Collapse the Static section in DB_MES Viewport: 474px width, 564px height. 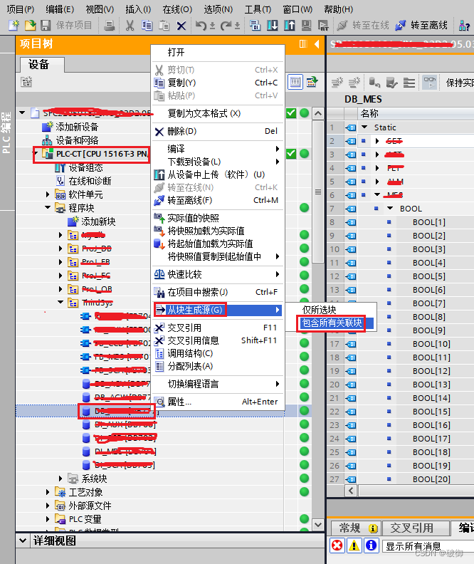[365, 127]
